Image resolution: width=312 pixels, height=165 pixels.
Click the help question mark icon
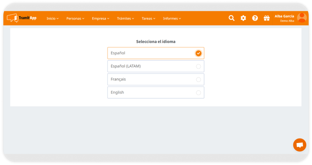click(255, 18)
